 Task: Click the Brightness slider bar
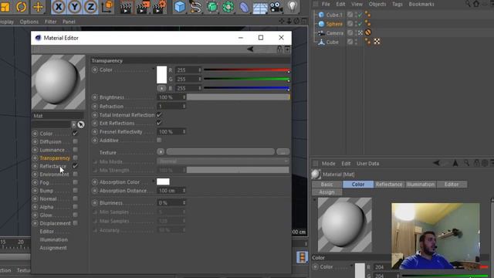tap(238, 97)
